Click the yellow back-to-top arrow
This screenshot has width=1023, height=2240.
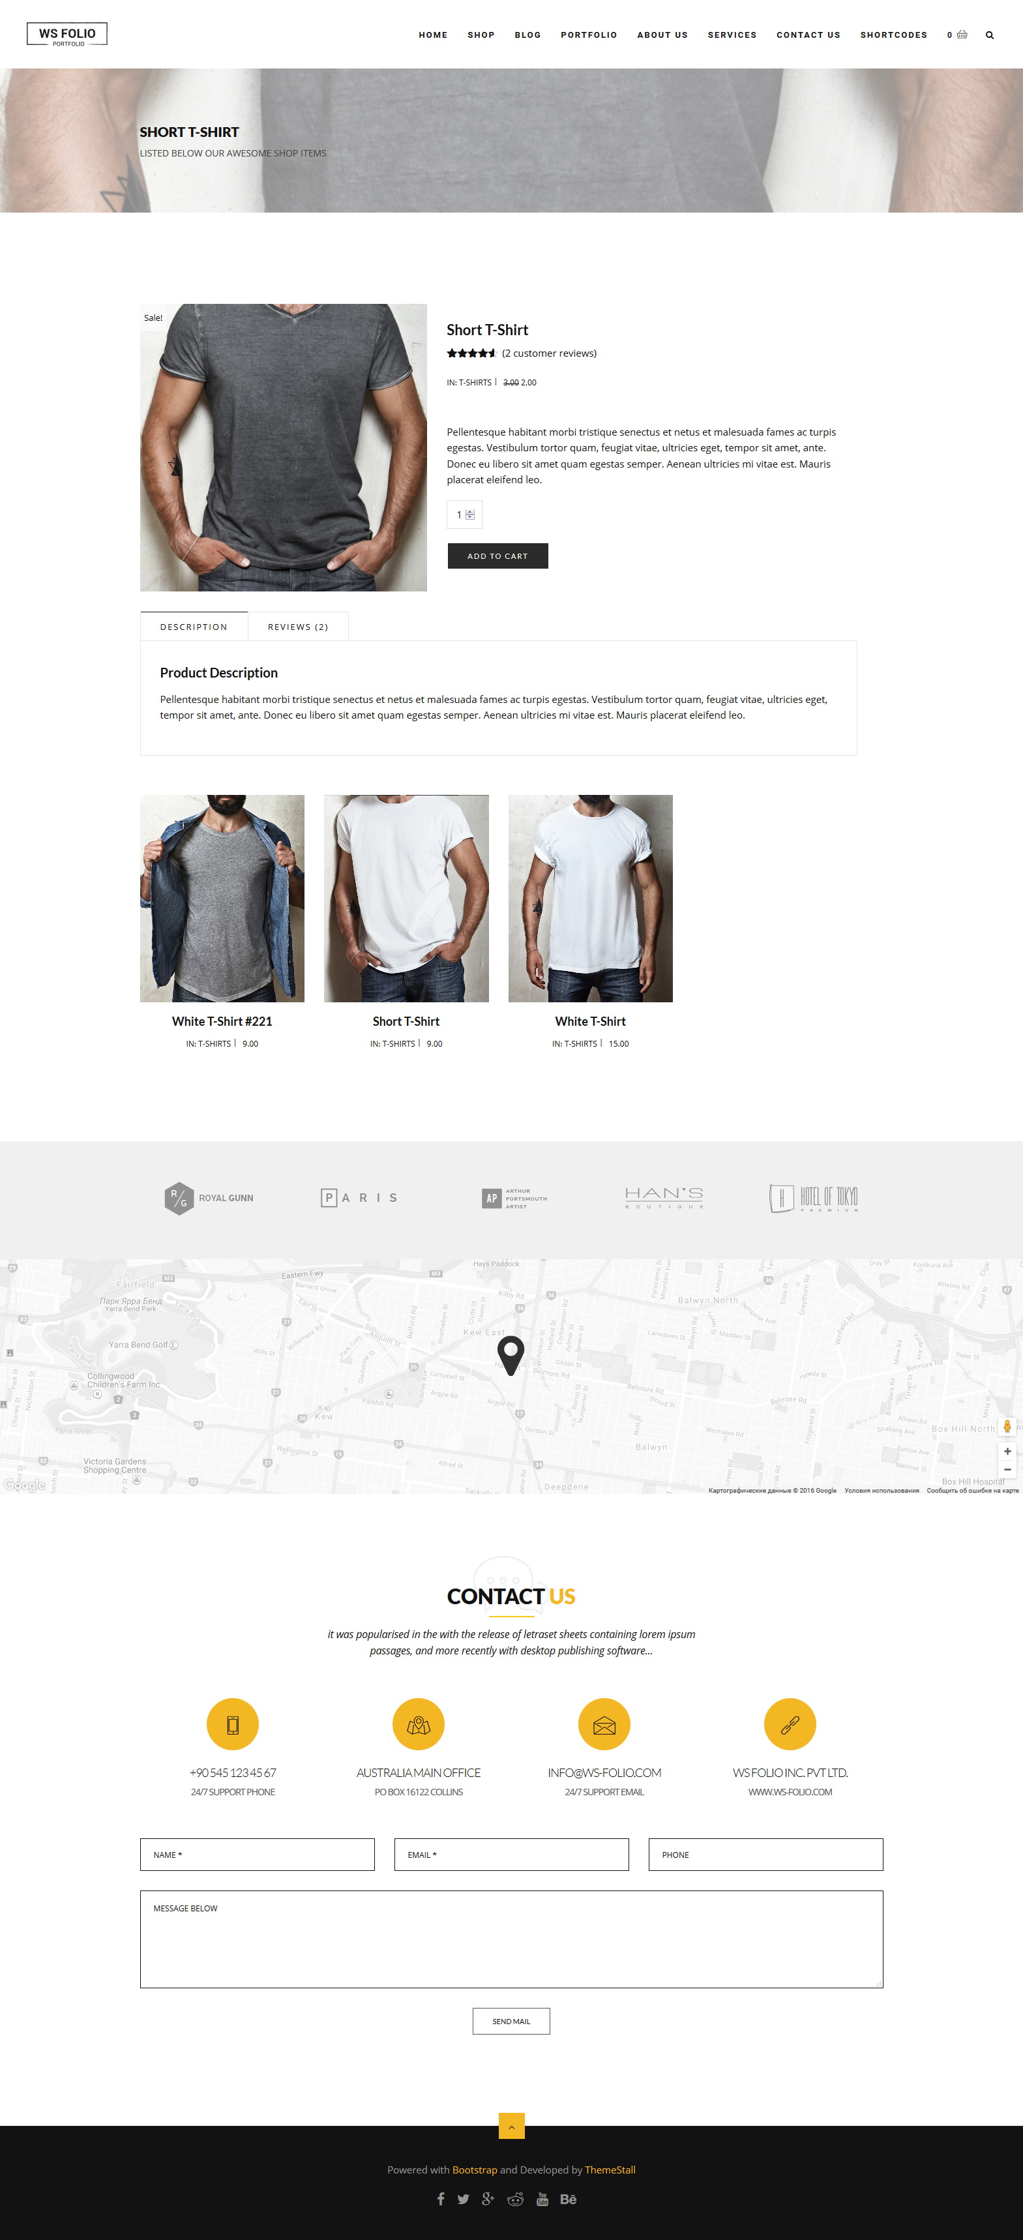[x=511, y=2125]
